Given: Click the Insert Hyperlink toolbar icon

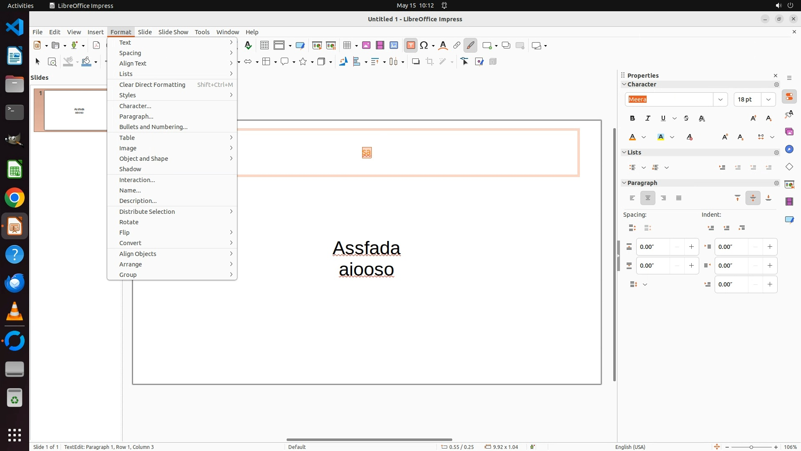Looking at the screenshot, I should point(457,46).
